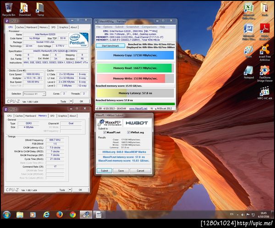Open the MaxxMEM Options menu
Image resolution: width=275 pixels, height=228 pixels.
click(108, 27)
